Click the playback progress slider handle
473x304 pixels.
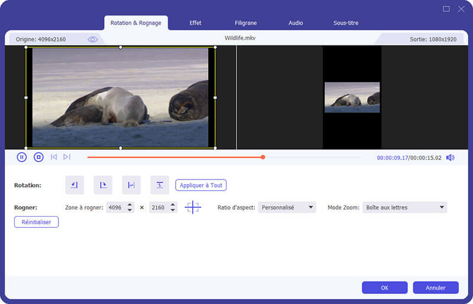click(263, 157)
